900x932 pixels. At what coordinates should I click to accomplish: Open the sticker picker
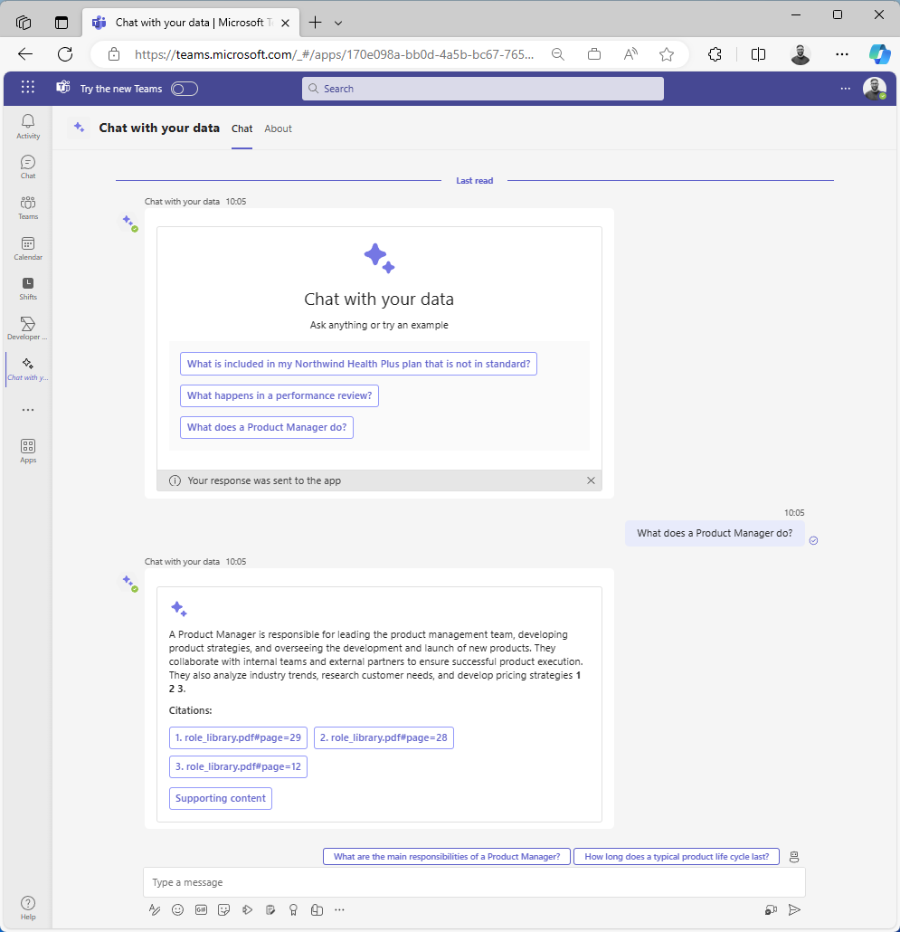point(223,909)
